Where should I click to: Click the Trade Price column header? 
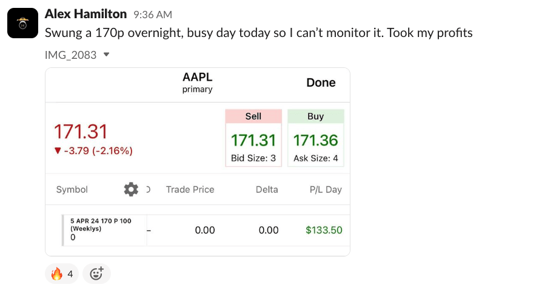(x=190, y=189)
